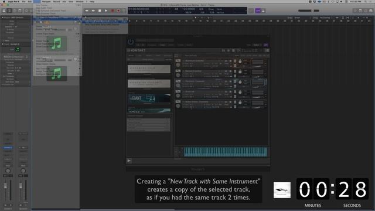Toggle the purple link button in plug-in window

(265, 45)
